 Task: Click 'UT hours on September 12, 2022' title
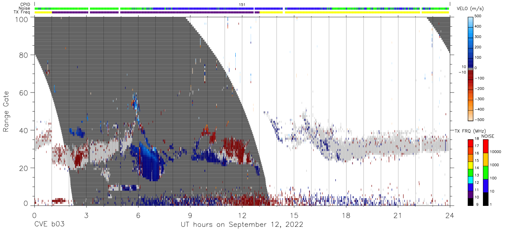[242, 225]
